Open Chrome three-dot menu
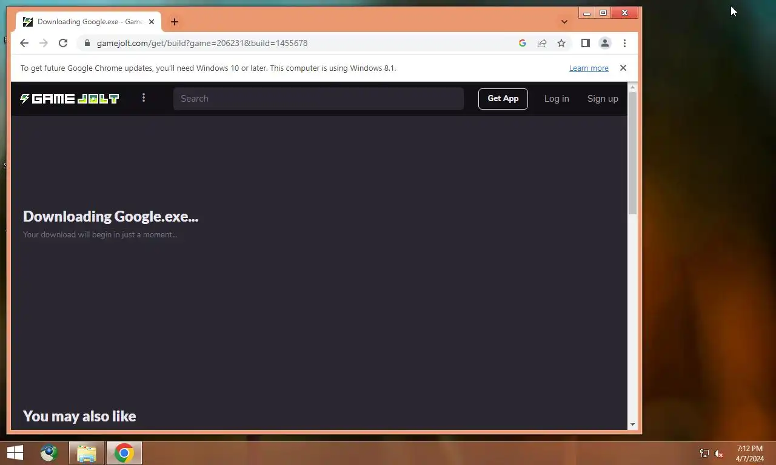This screenshot has height=465, width=776. 624,43
